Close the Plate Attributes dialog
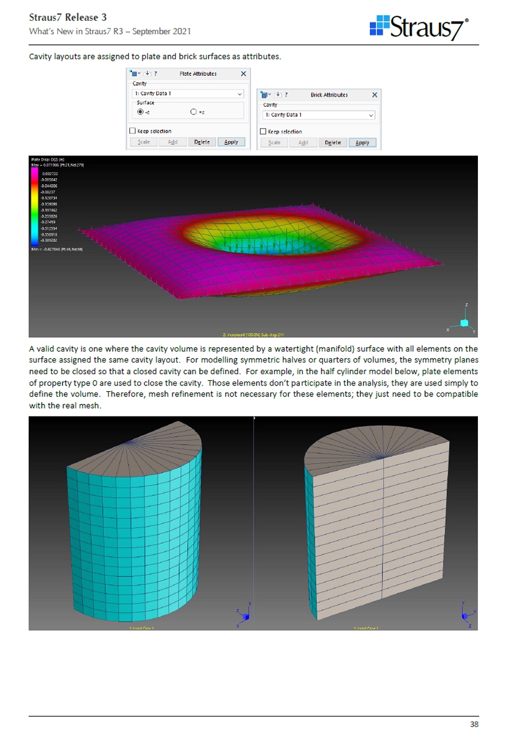 (x=244, y=74)
